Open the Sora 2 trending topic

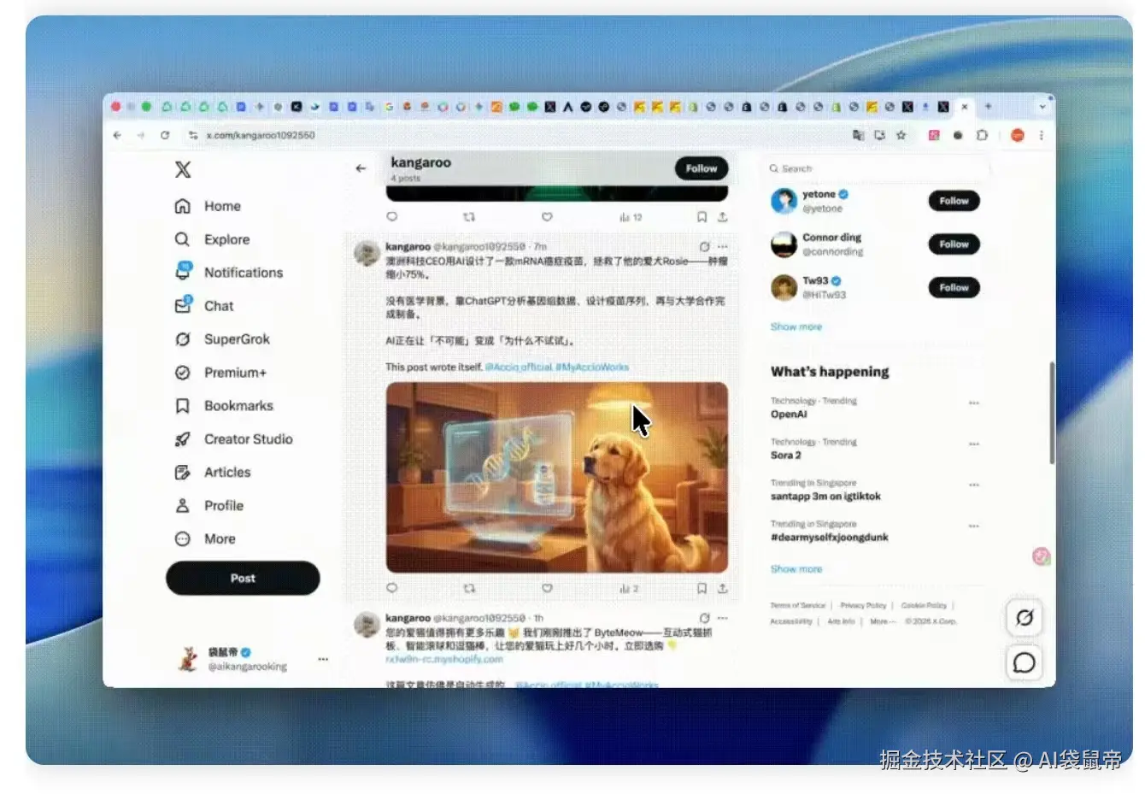786,456
